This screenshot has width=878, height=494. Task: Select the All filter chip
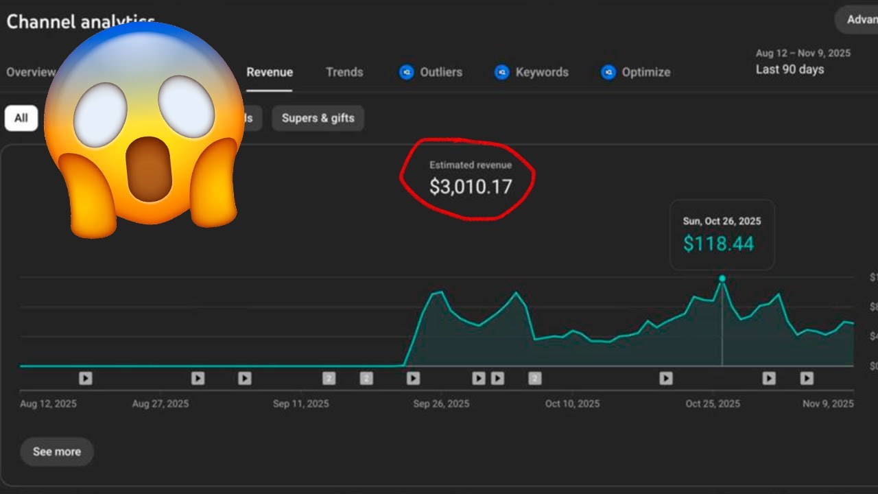(x=21, y=118)
